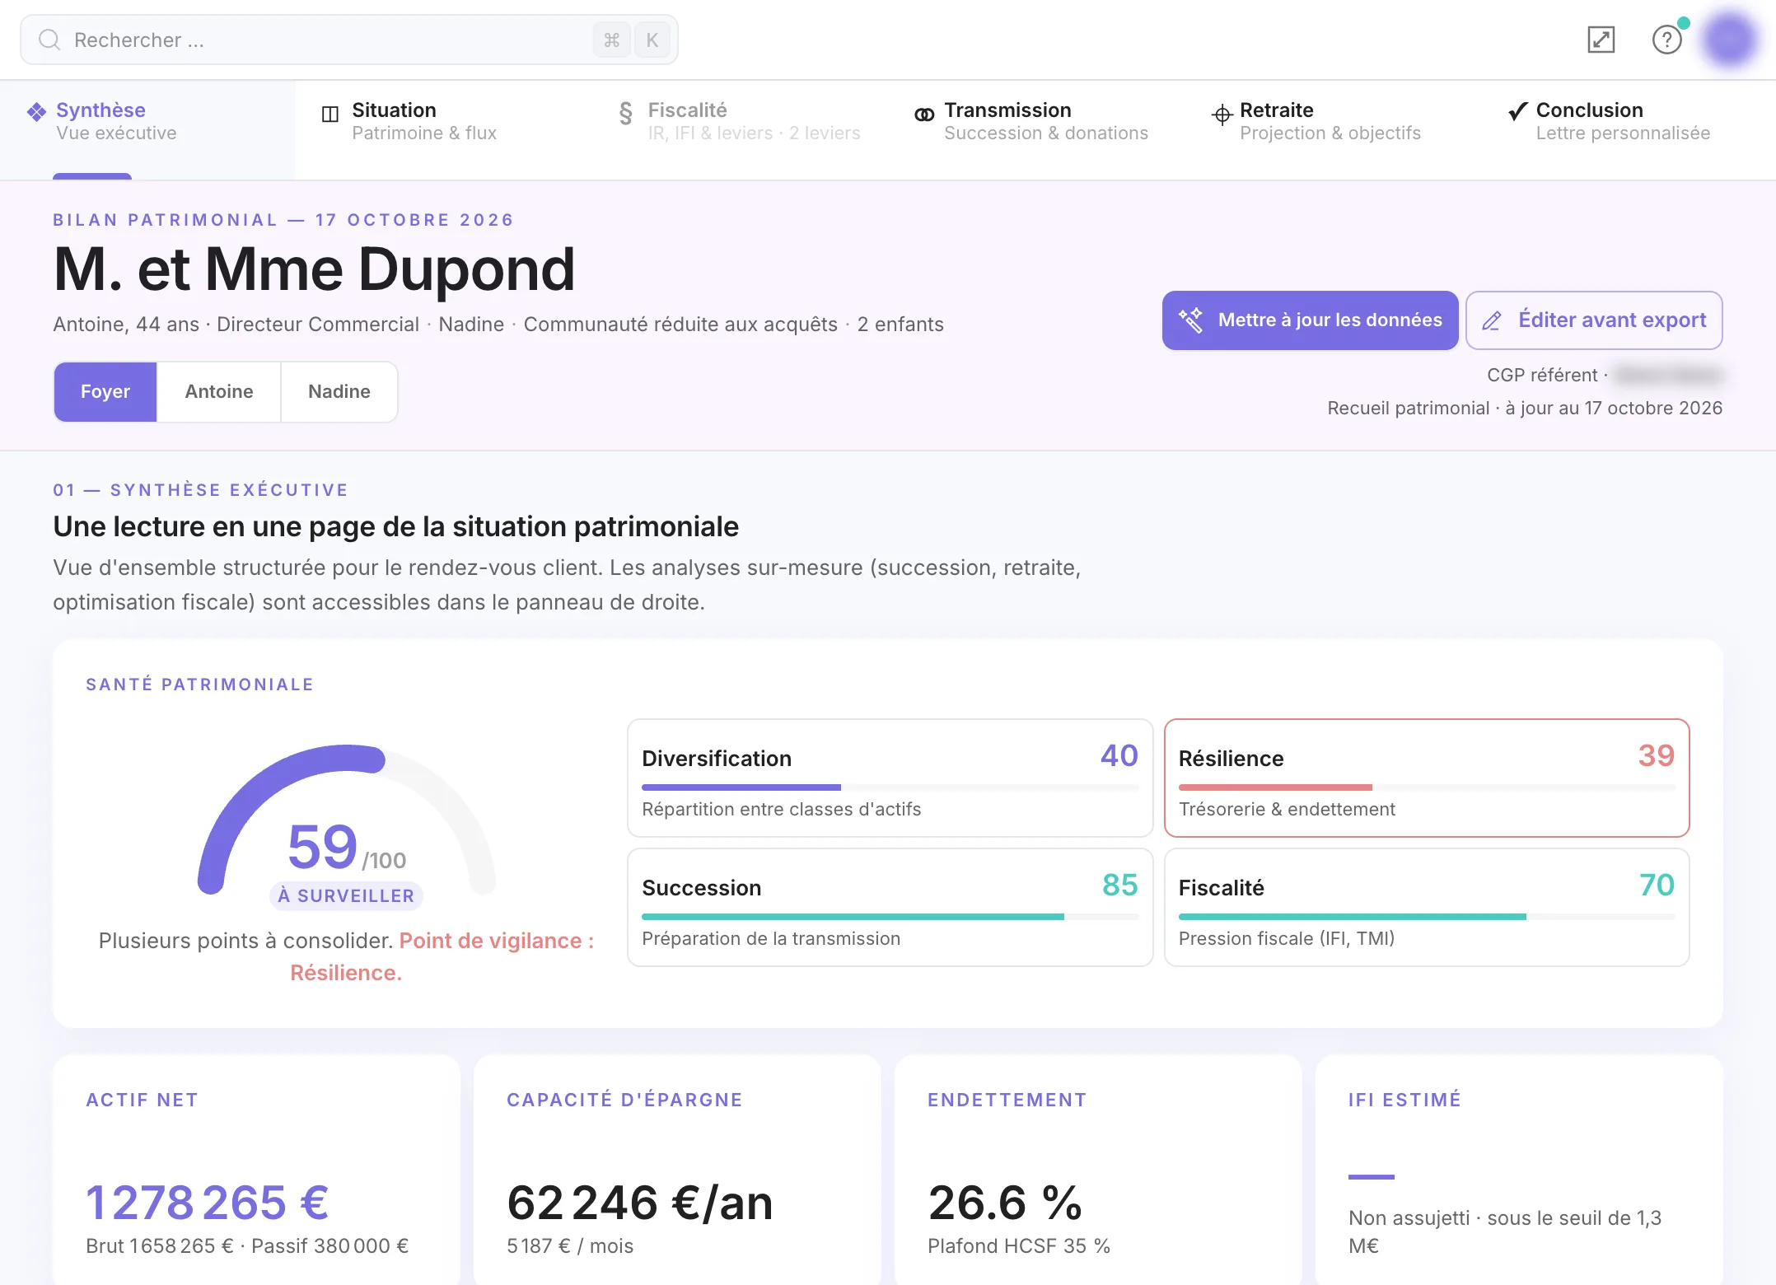1776x1285 pixels.
Task: Open the Fiscalité tab
Action: [740, 129]
